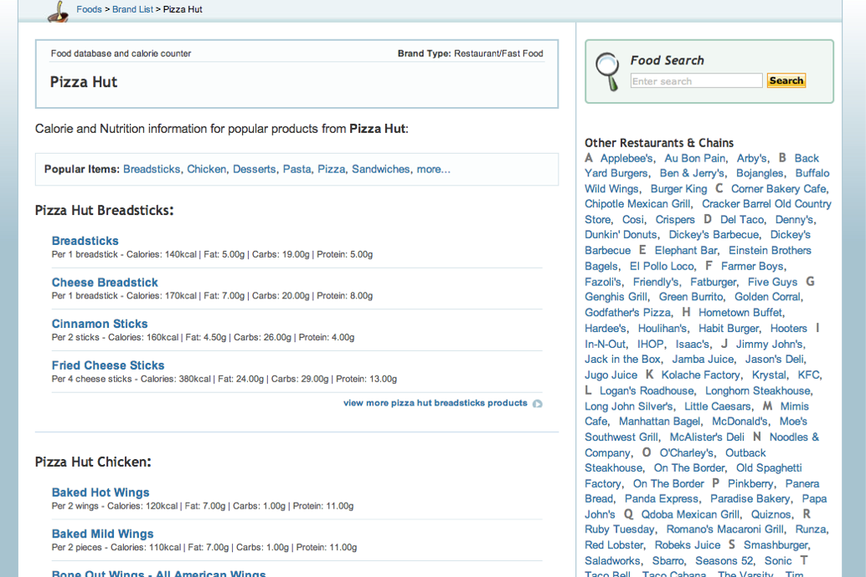
Task: Go to Brand List breadcrumb
Action: 132,9
